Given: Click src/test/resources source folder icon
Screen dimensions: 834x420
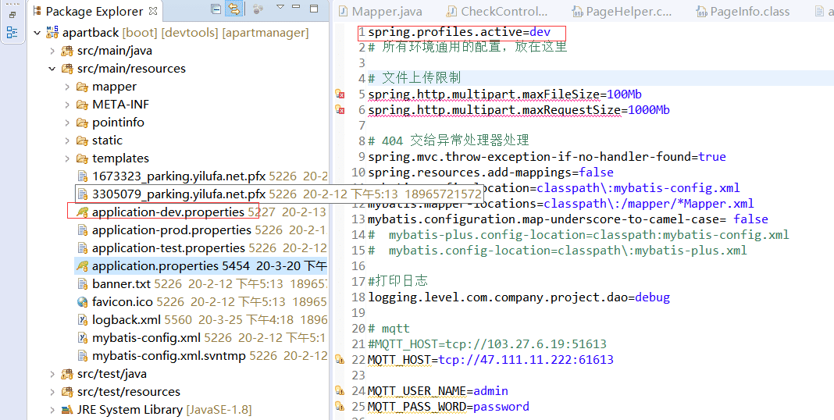Looking at the screenshot, I should click(x=67, y=393).
